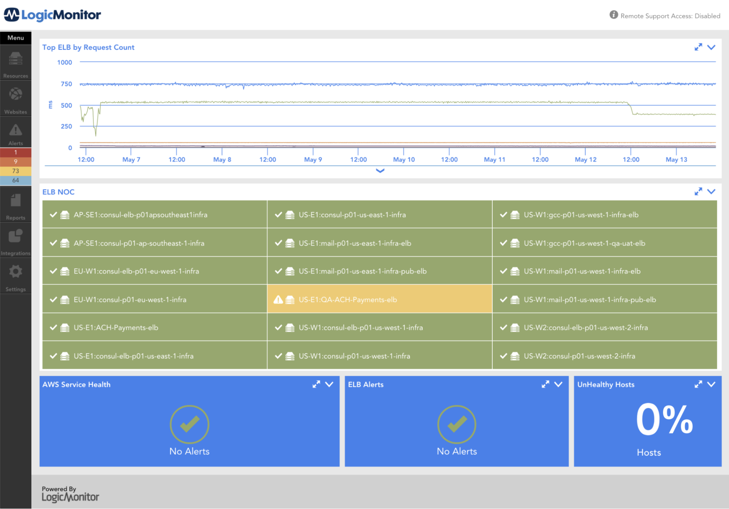Screen dimensions: 729x509
Task: Select US-W1:gcc-p01-us-west-1-qa-uat-elb NOC item
Action: coord(605,243)
